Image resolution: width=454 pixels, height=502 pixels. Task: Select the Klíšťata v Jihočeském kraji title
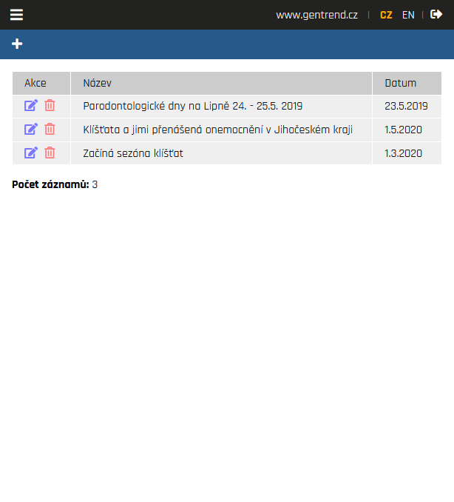[x=217, y=130]
